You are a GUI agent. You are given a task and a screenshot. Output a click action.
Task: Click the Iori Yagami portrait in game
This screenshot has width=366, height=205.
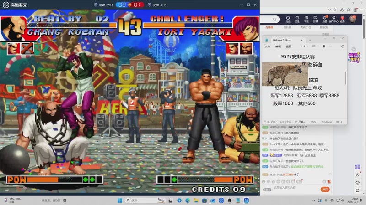(x=247, y=29)
